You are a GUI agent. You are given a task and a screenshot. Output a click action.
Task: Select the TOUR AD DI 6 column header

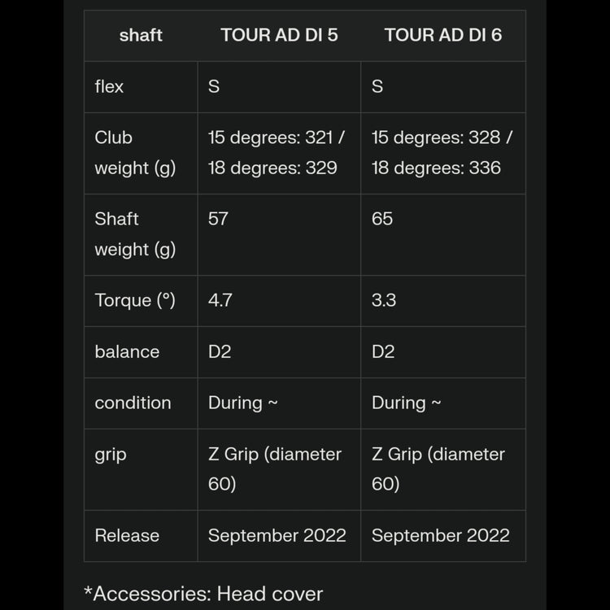pos(442,36)
